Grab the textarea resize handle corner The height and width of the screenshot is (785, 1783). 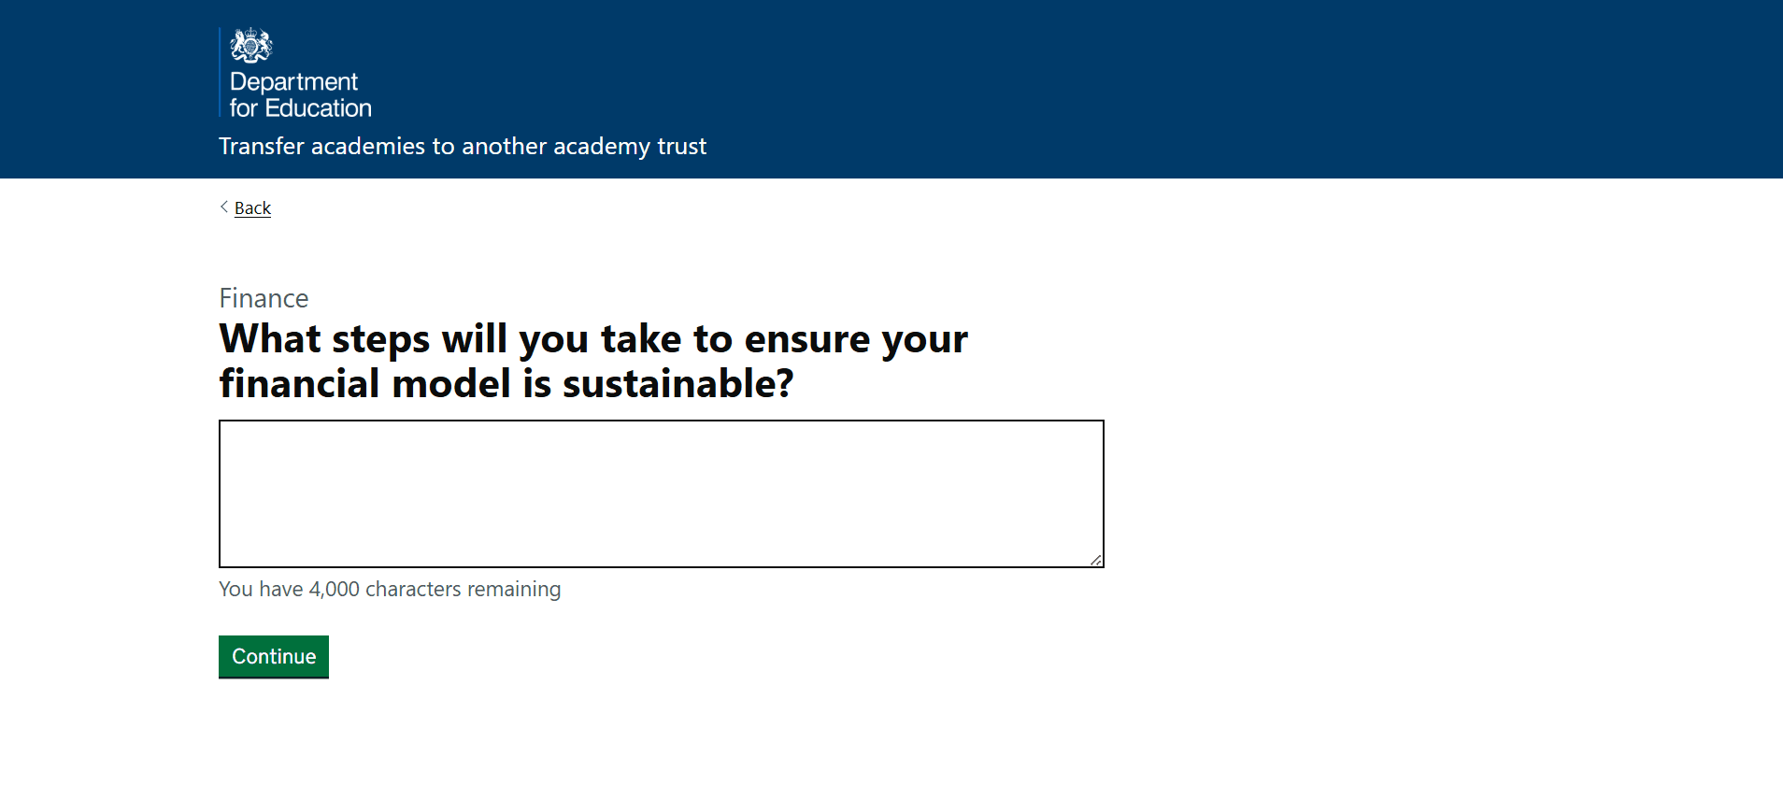(x=1095, y=559)
